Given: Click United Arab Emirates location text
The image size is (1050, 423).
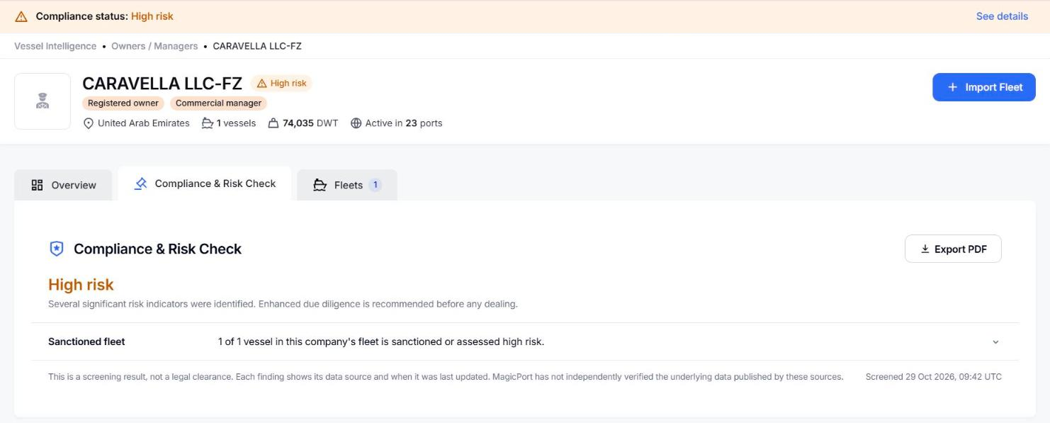Looking at the screenshot, I should (x=144, y=123).
